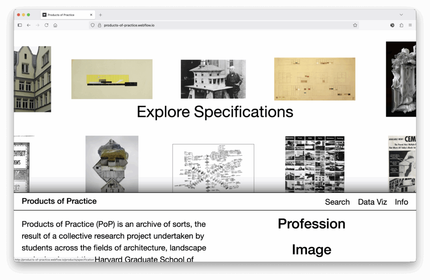Reload the current page
The width and height of the screenshot is (430, 280).
(x=46, y=25)
